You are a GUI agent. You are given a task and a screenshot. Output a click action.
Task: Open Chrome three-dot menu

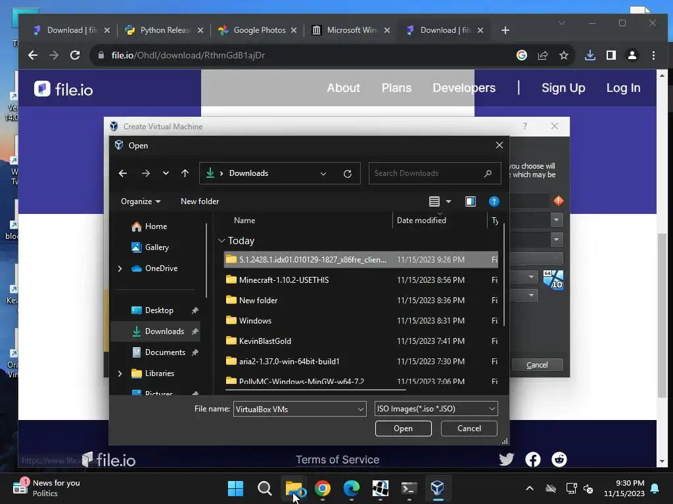click(x=653, y=55)
